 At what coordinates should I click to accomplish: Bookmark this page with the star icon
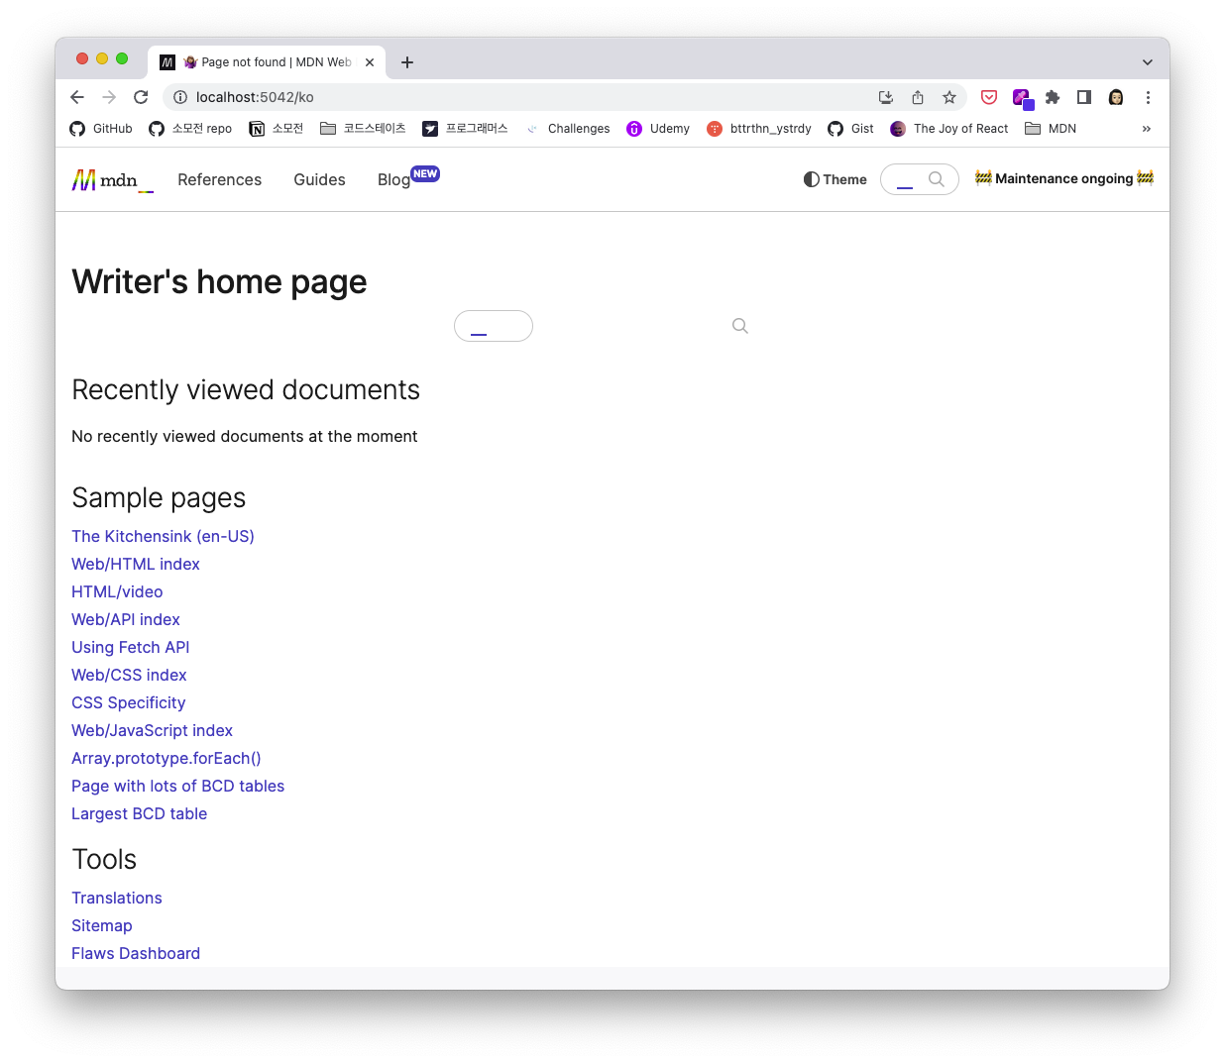949,97
